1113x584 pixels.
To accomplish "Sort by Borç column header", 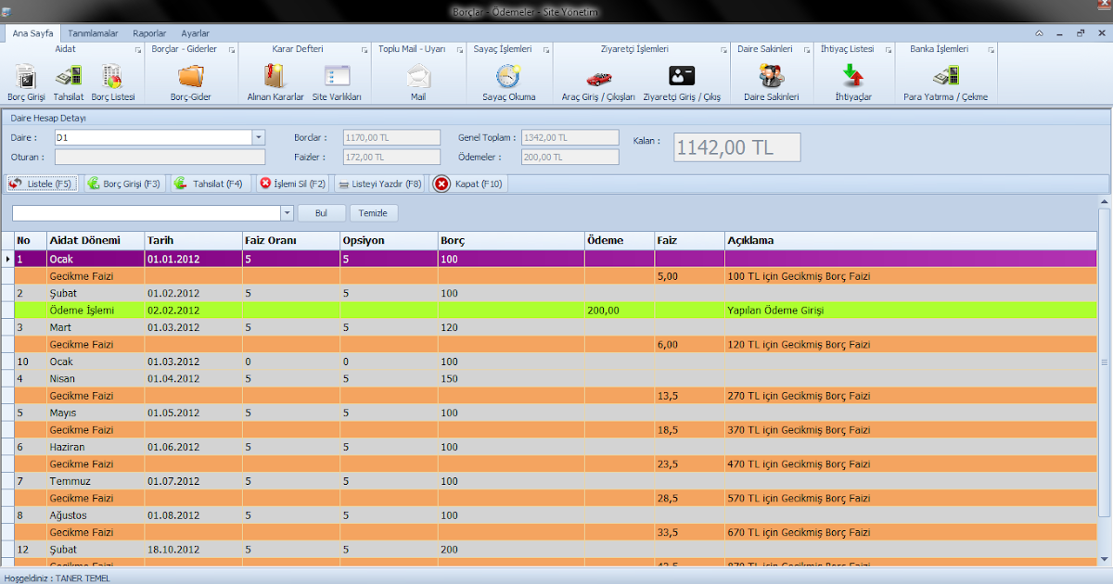I will click(x=511, y=240).
